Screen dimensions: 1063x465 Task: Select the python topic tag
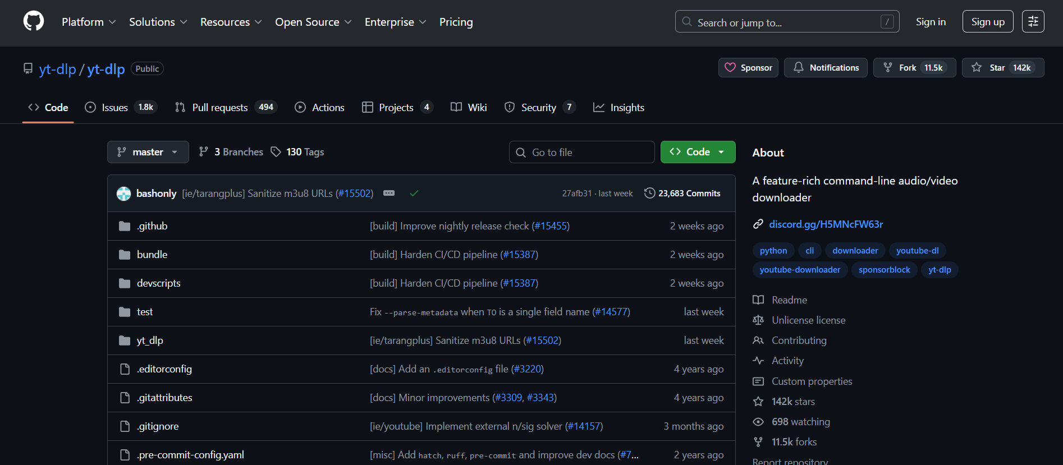pyautogui.click(x=773, y=251)
